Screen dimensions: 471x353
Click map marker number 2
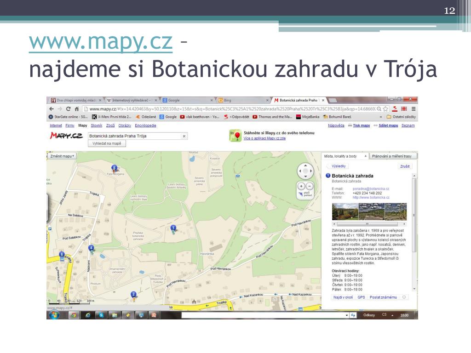[x=134, y=295]
